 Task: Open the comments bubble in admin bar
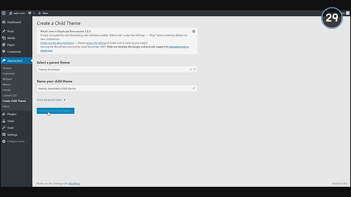point(31,13)
